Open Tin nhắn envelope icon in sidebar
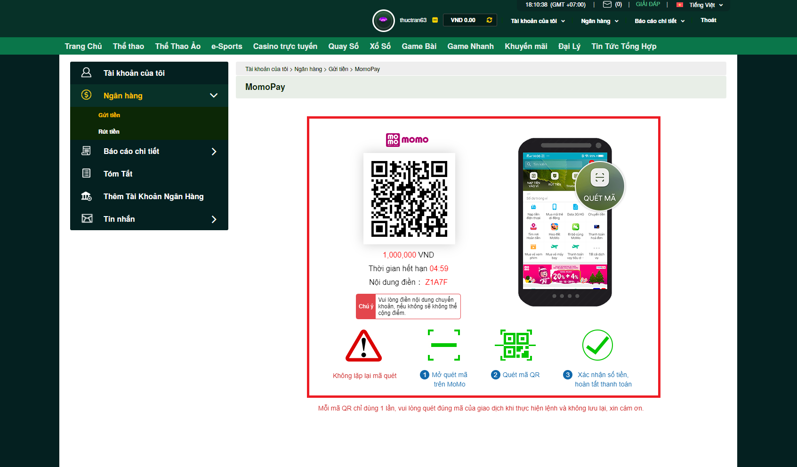The width and height of the screenshot is (797, 467). (87, 218)
